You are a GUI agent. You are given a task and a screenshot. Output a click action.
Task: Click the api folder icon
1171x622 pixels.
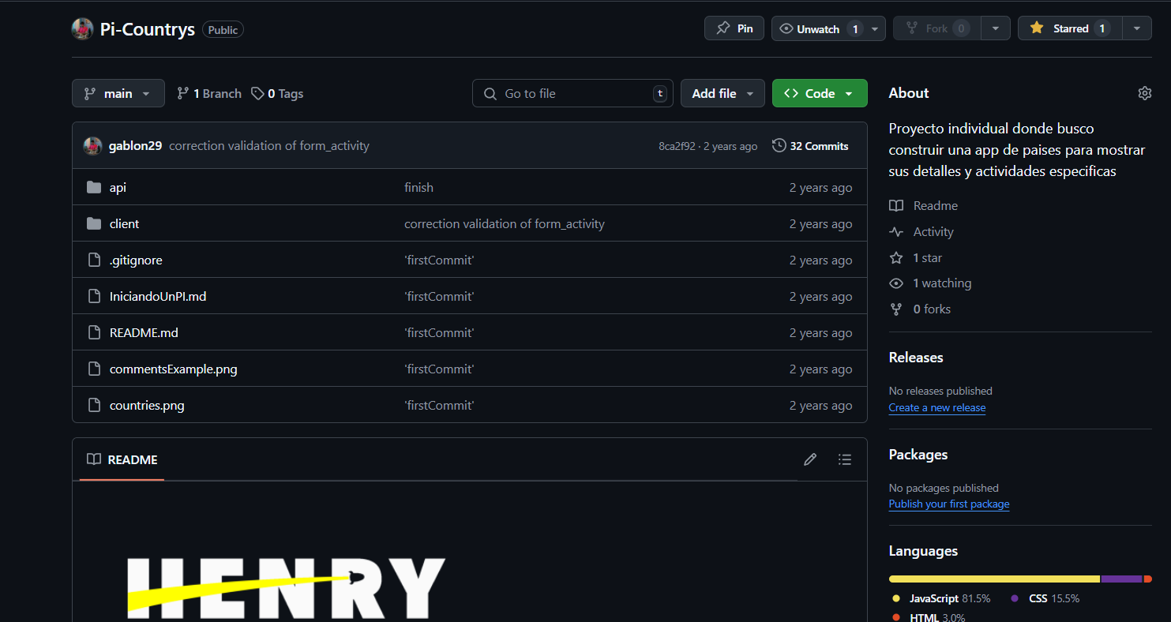click(x=94, y=187)
